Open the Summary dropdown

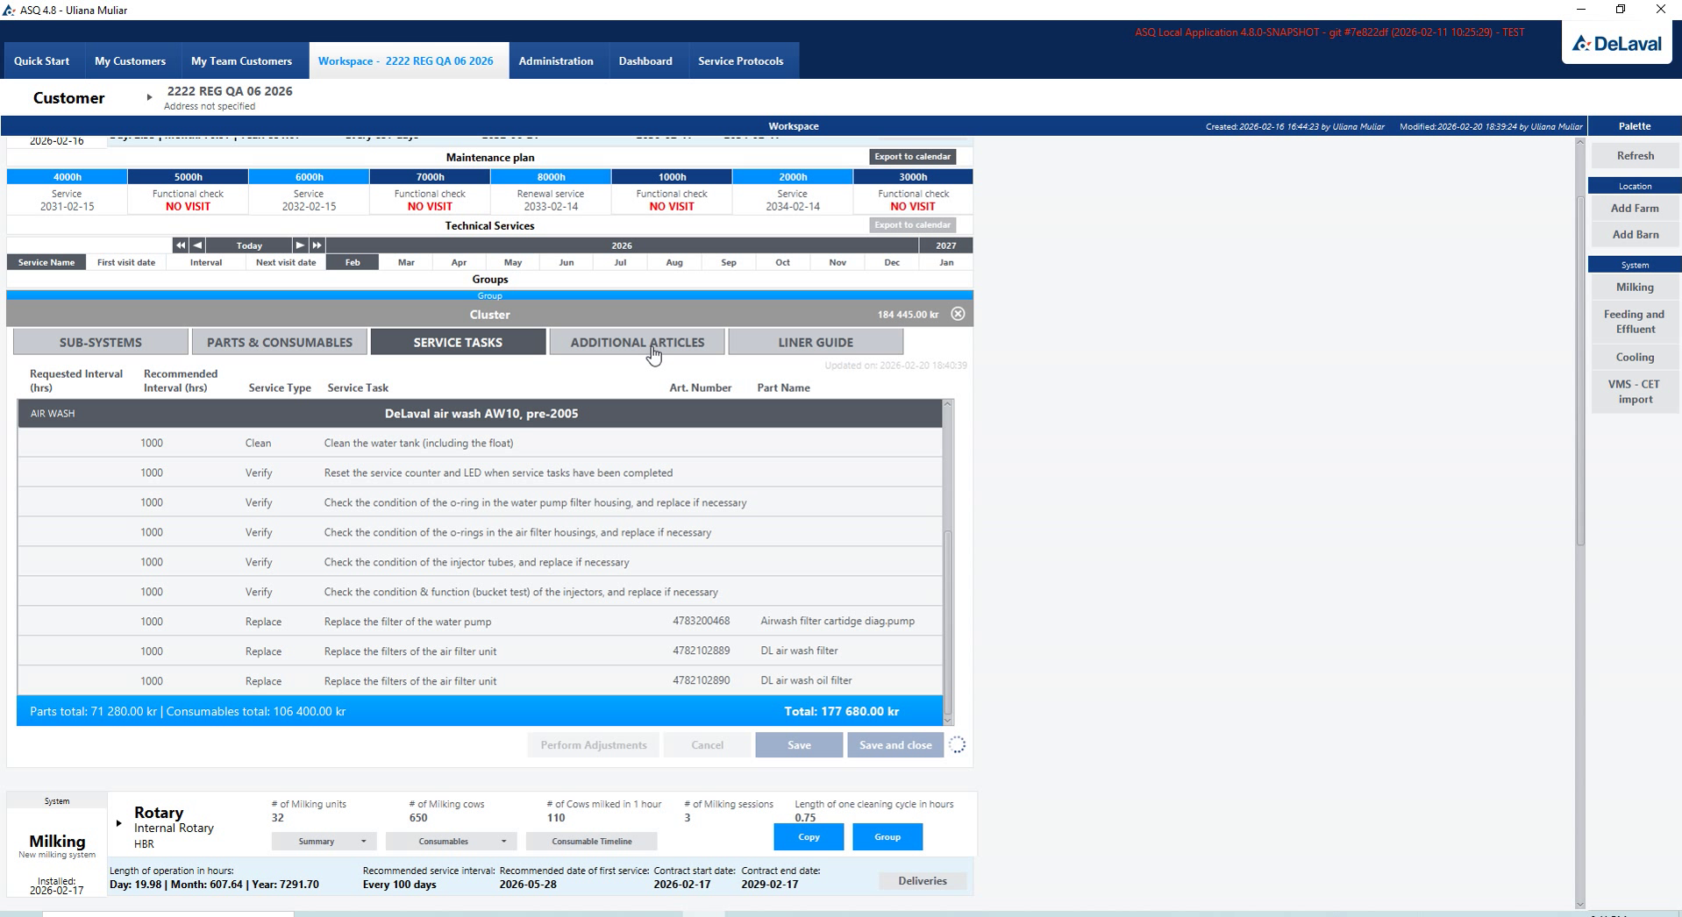click(x=324, y=841)
